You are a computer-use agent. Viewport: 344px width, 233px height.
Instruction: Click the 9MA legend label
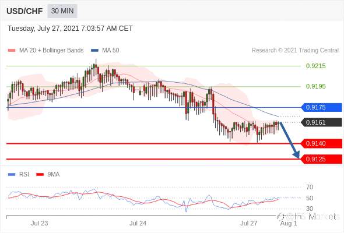(x=54, y=175)
